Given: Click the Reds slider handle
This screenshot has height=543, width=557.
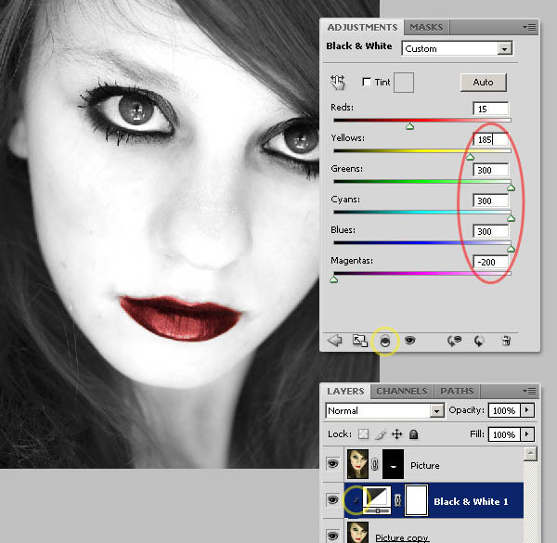Looking at the screenshot, I should 410,126.
